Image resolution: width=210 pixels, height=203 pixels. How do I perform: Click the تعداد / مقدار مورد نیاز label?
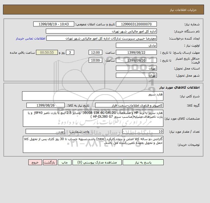[x=184, y=132]
